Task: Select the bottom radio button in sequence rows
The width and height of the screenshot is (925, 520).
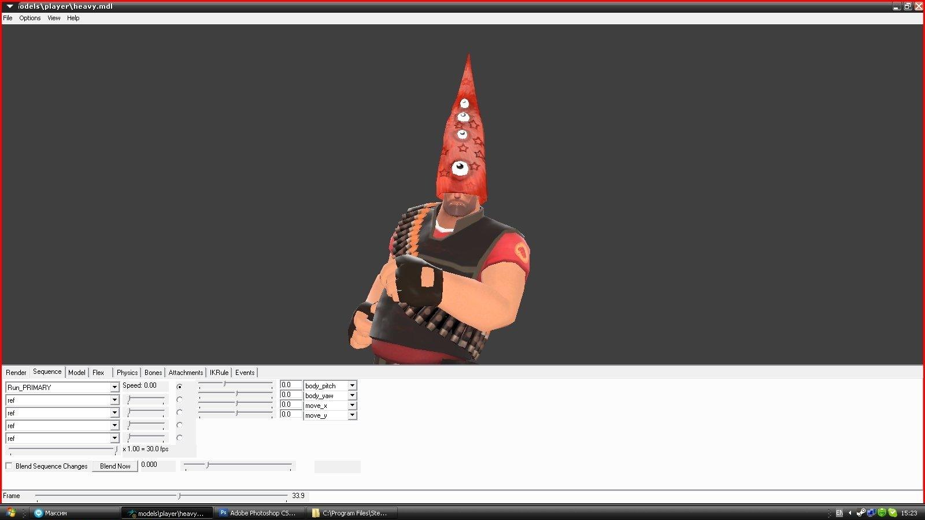Action: pyautogui.click(x=180, y=438)
